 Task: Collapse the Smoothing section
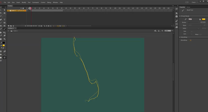pos(180,37)
